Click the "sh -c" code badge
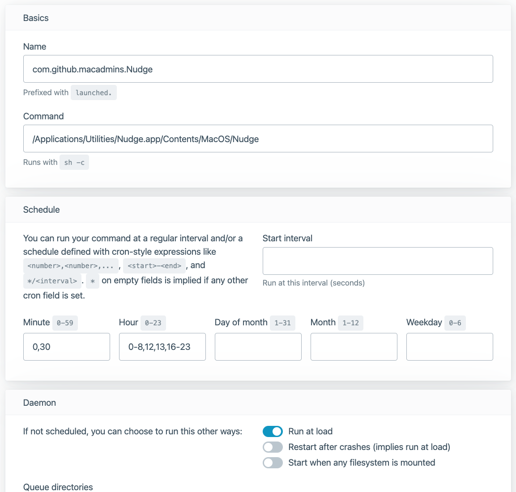The width and height of the screenshot is (516, 492). tap(74, 162)
